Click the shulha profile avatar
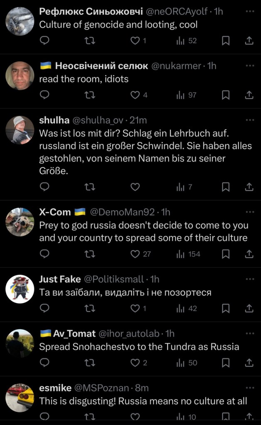 tap(20, 130)
